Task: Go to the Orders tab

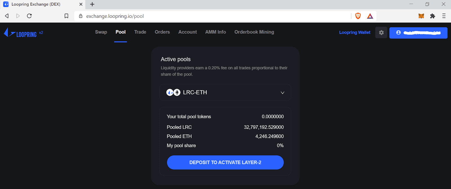Action: [162, 32]
